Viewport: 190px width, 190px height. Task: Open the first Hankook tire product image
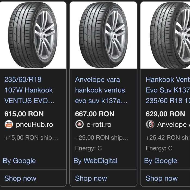33,35
